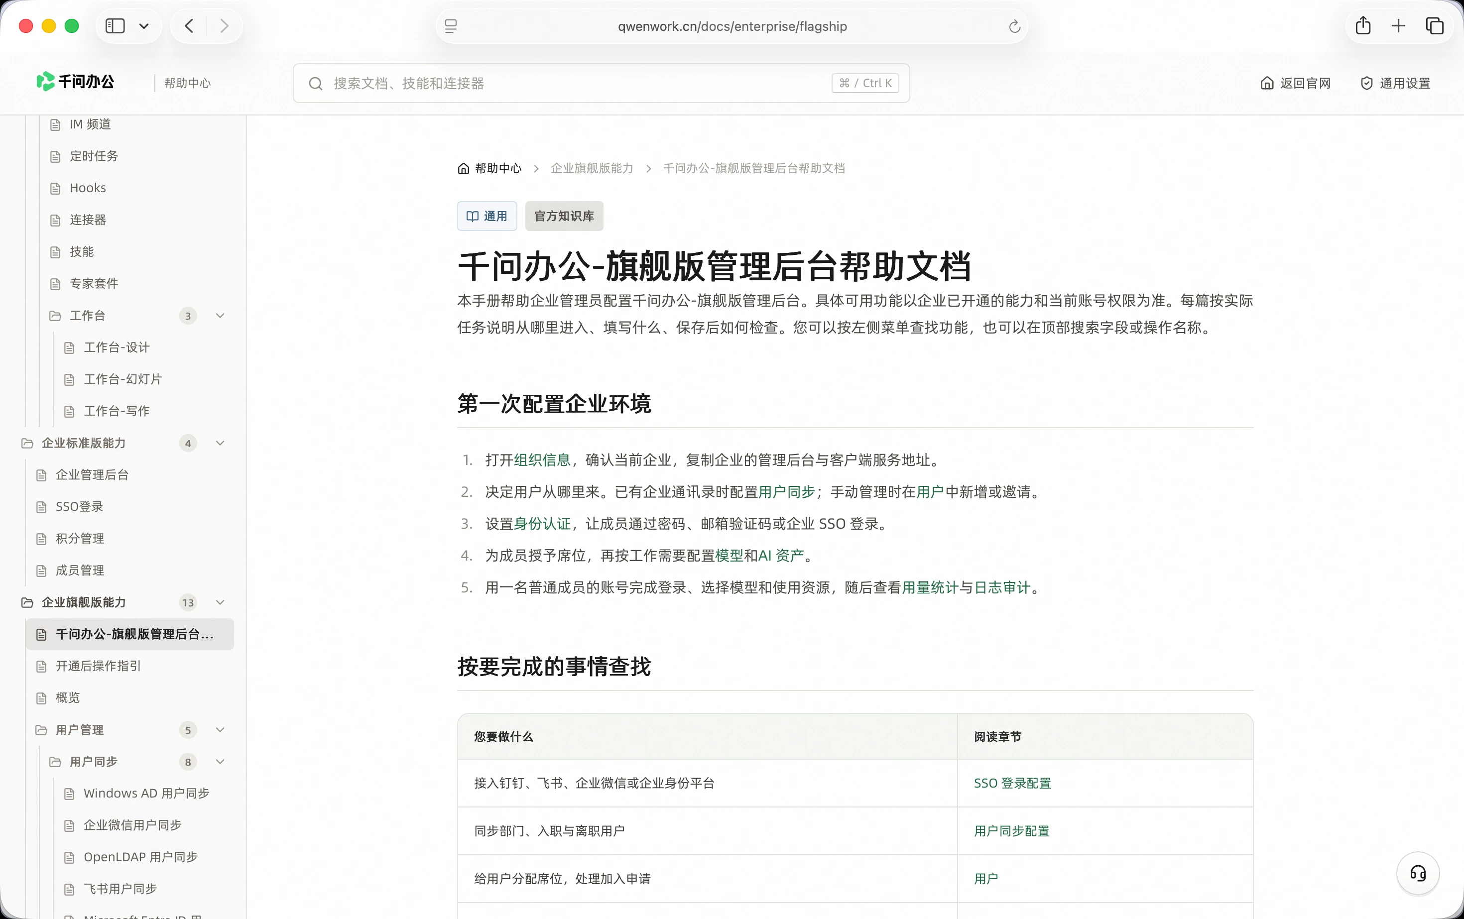The height and width of the screenshot is (919, 1464).
Task: Click the 工作台 folder icon
Action: coord(55,316)
